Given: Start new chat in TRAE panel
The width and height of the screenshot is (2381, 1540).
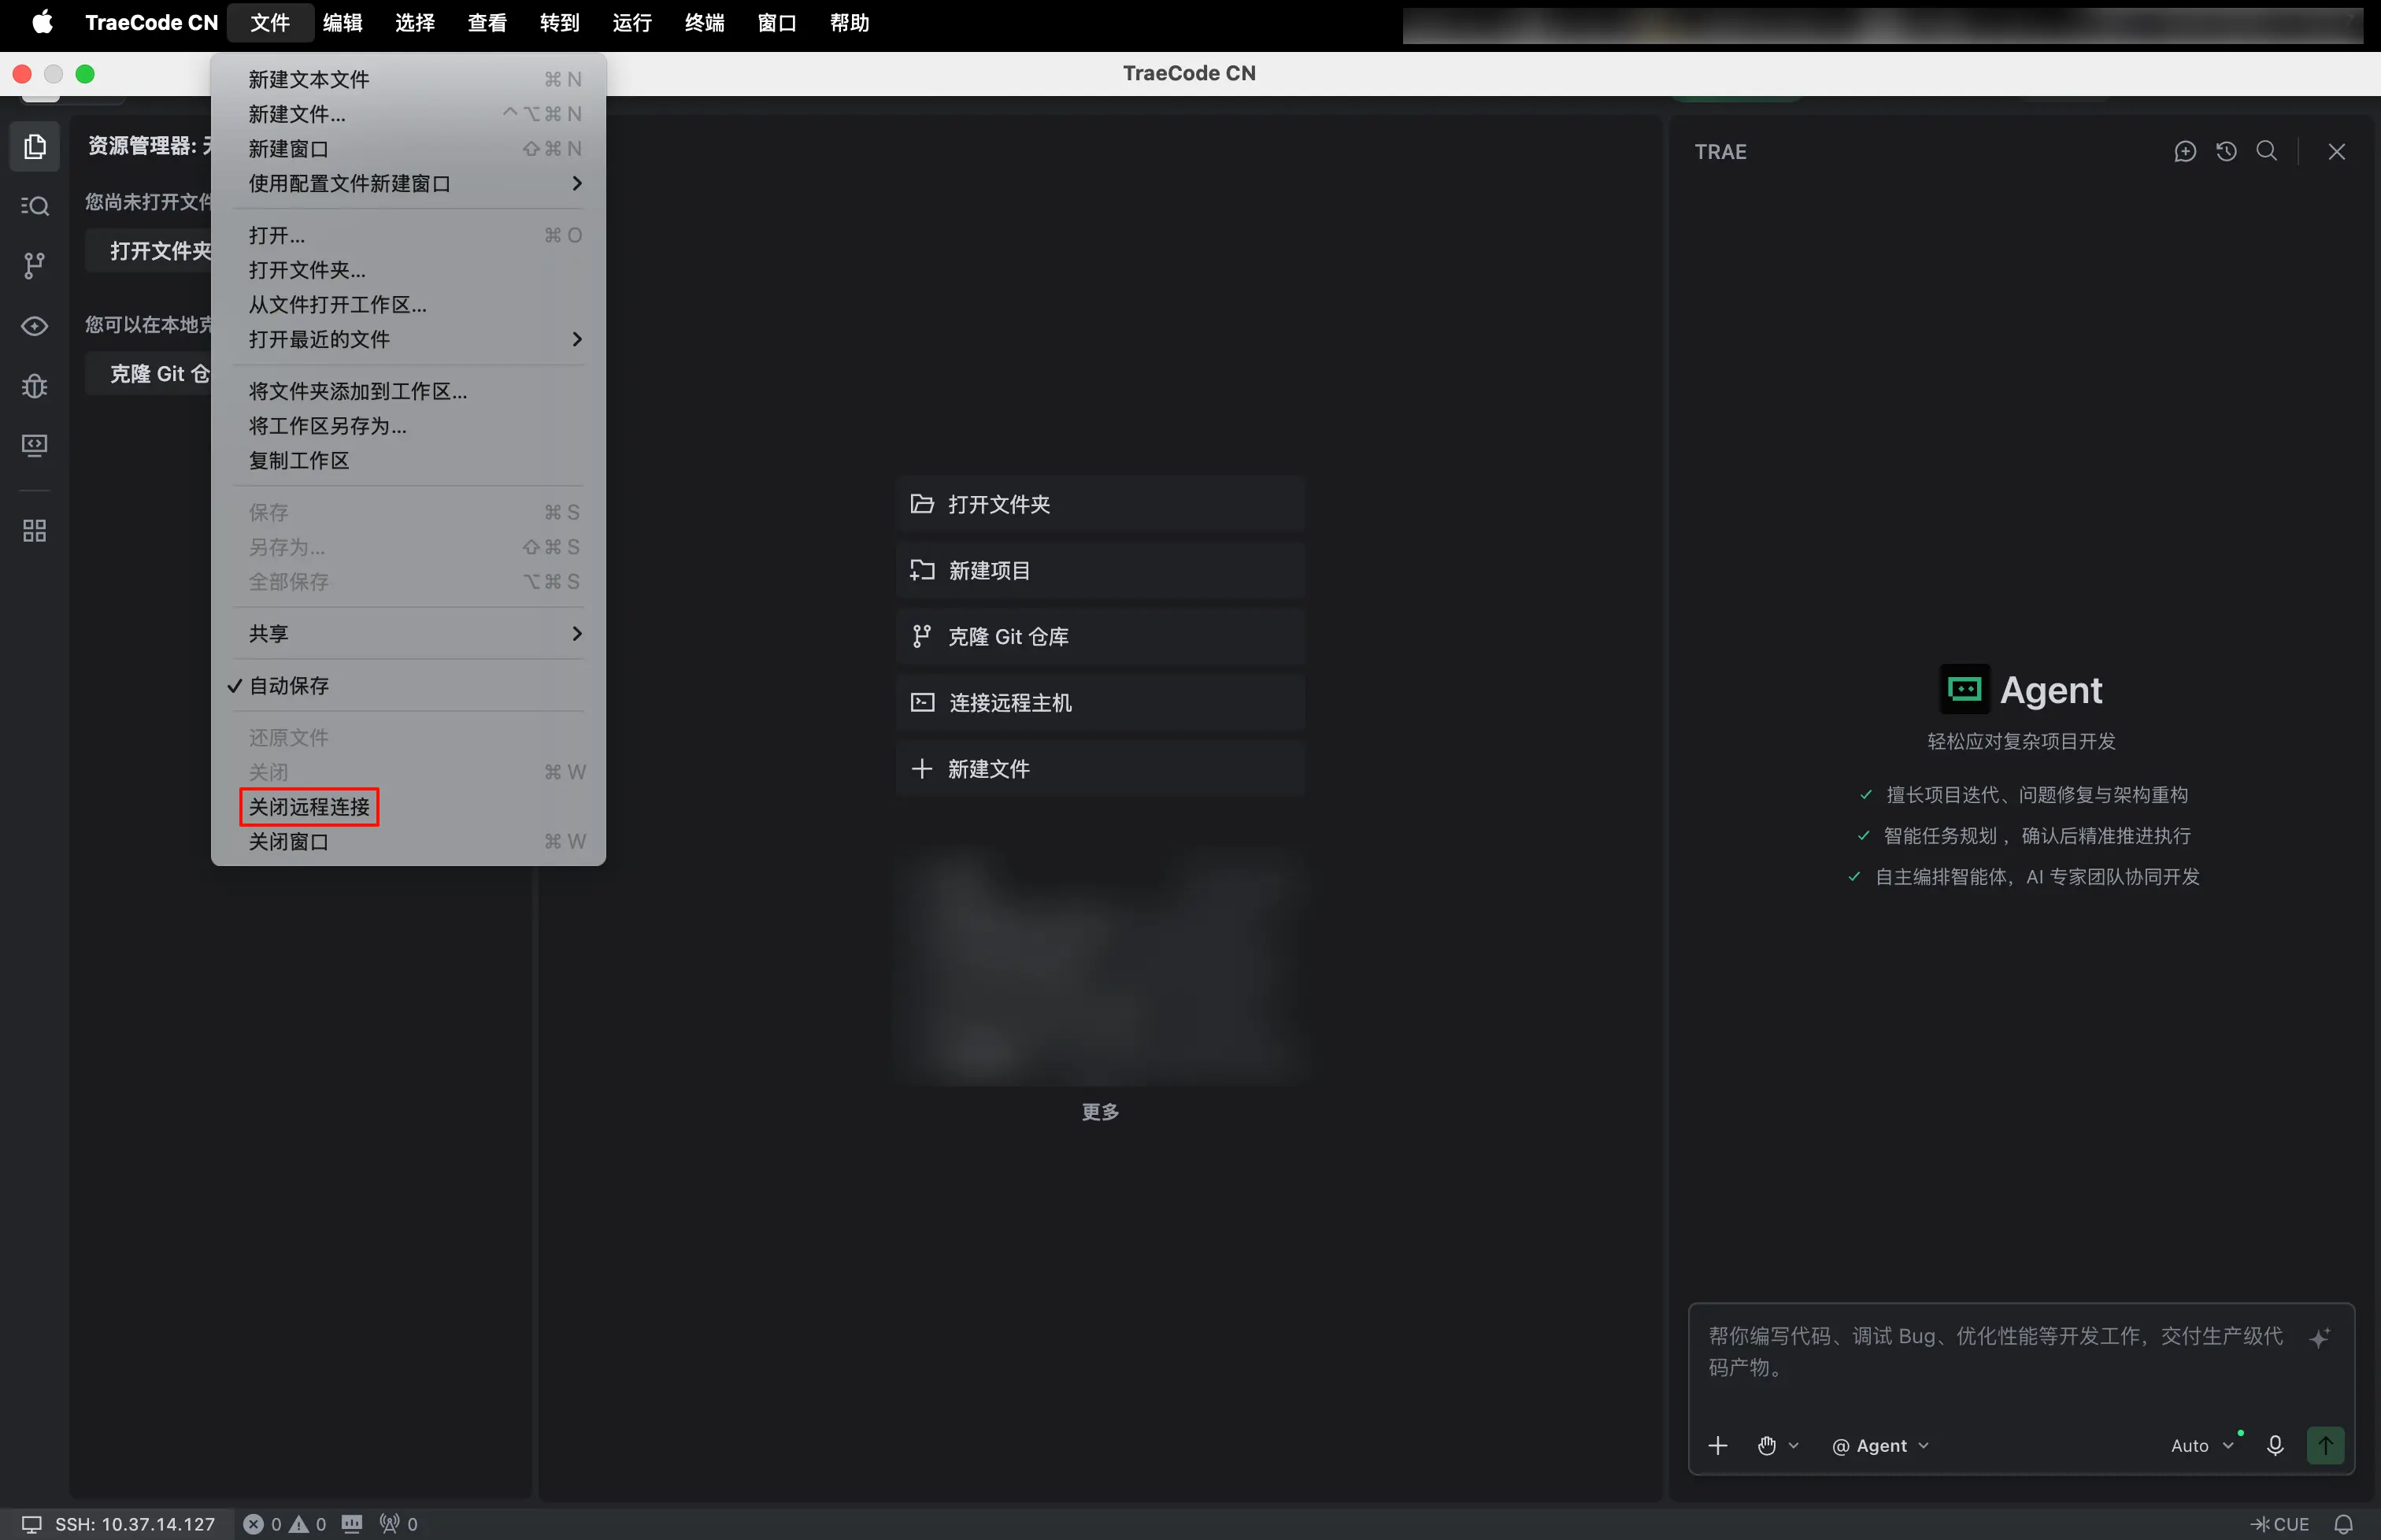Looking at the screenshot, I should tap(2185, 152).
